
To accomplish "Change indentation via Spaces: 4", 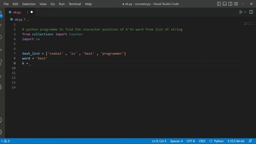I will click(x=176, y=141).
